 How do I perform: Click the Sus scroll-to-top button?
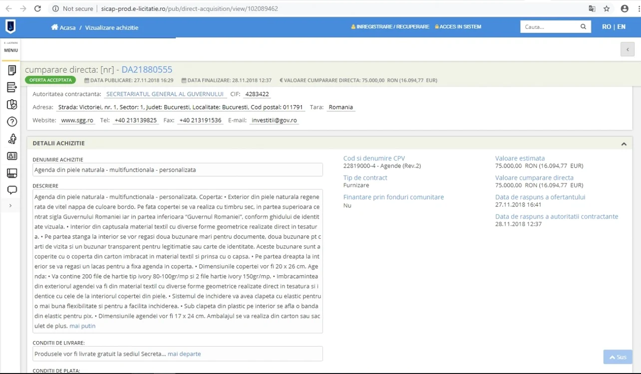click(618, 357)
